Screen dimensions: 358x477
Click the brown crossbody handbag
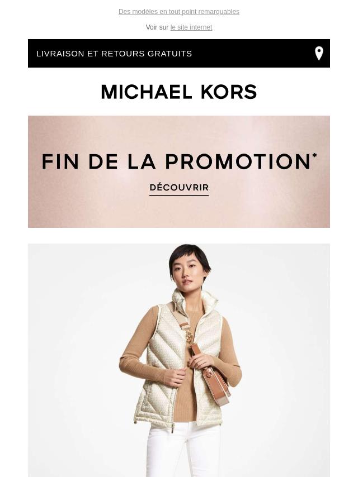[x=213, y=376]
